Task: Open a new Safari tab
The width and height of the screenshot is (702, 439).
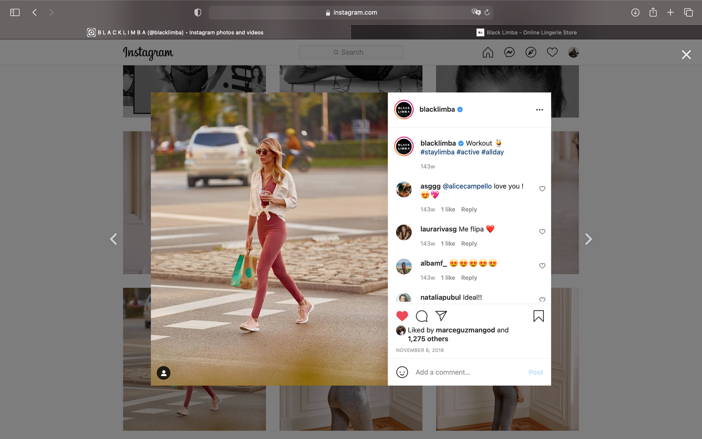Action: coord(670,12)
